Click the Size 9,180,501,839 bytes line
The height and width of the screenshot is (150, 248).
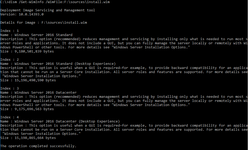pos(27,51)
